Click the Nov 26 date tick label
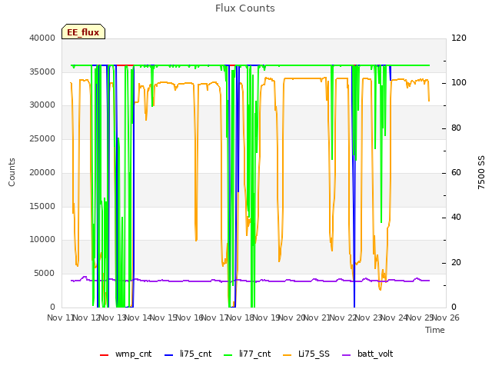The height and width of the screenshot is (369, 492). [446, 317]
